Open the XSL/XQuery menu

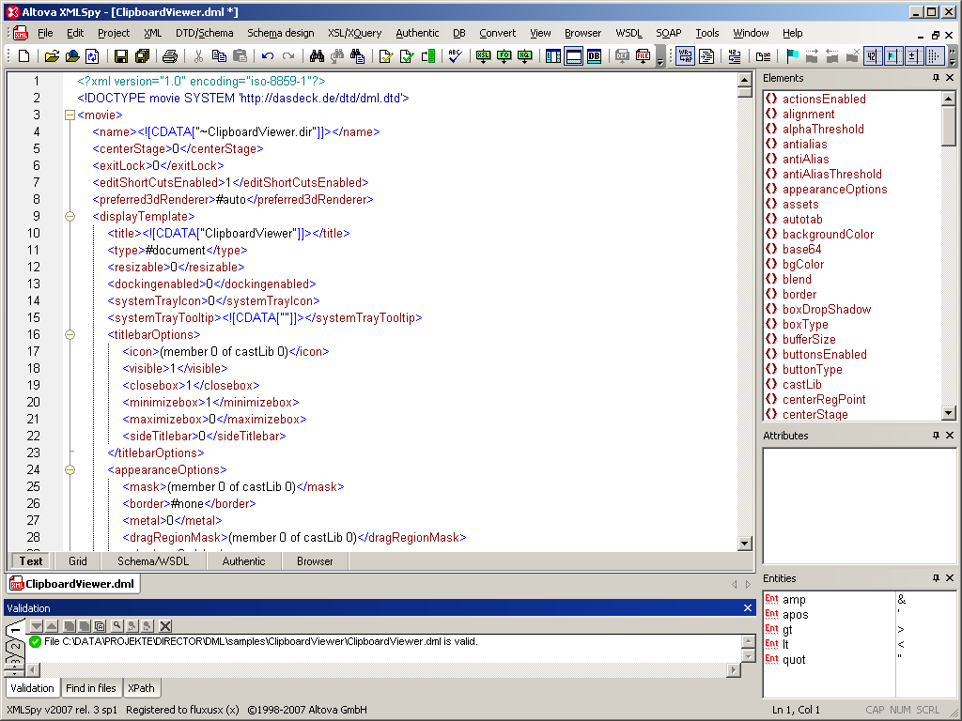354,33
